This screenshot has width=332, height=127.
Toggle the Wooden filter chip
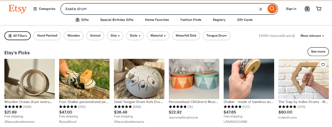coord(74,36)
